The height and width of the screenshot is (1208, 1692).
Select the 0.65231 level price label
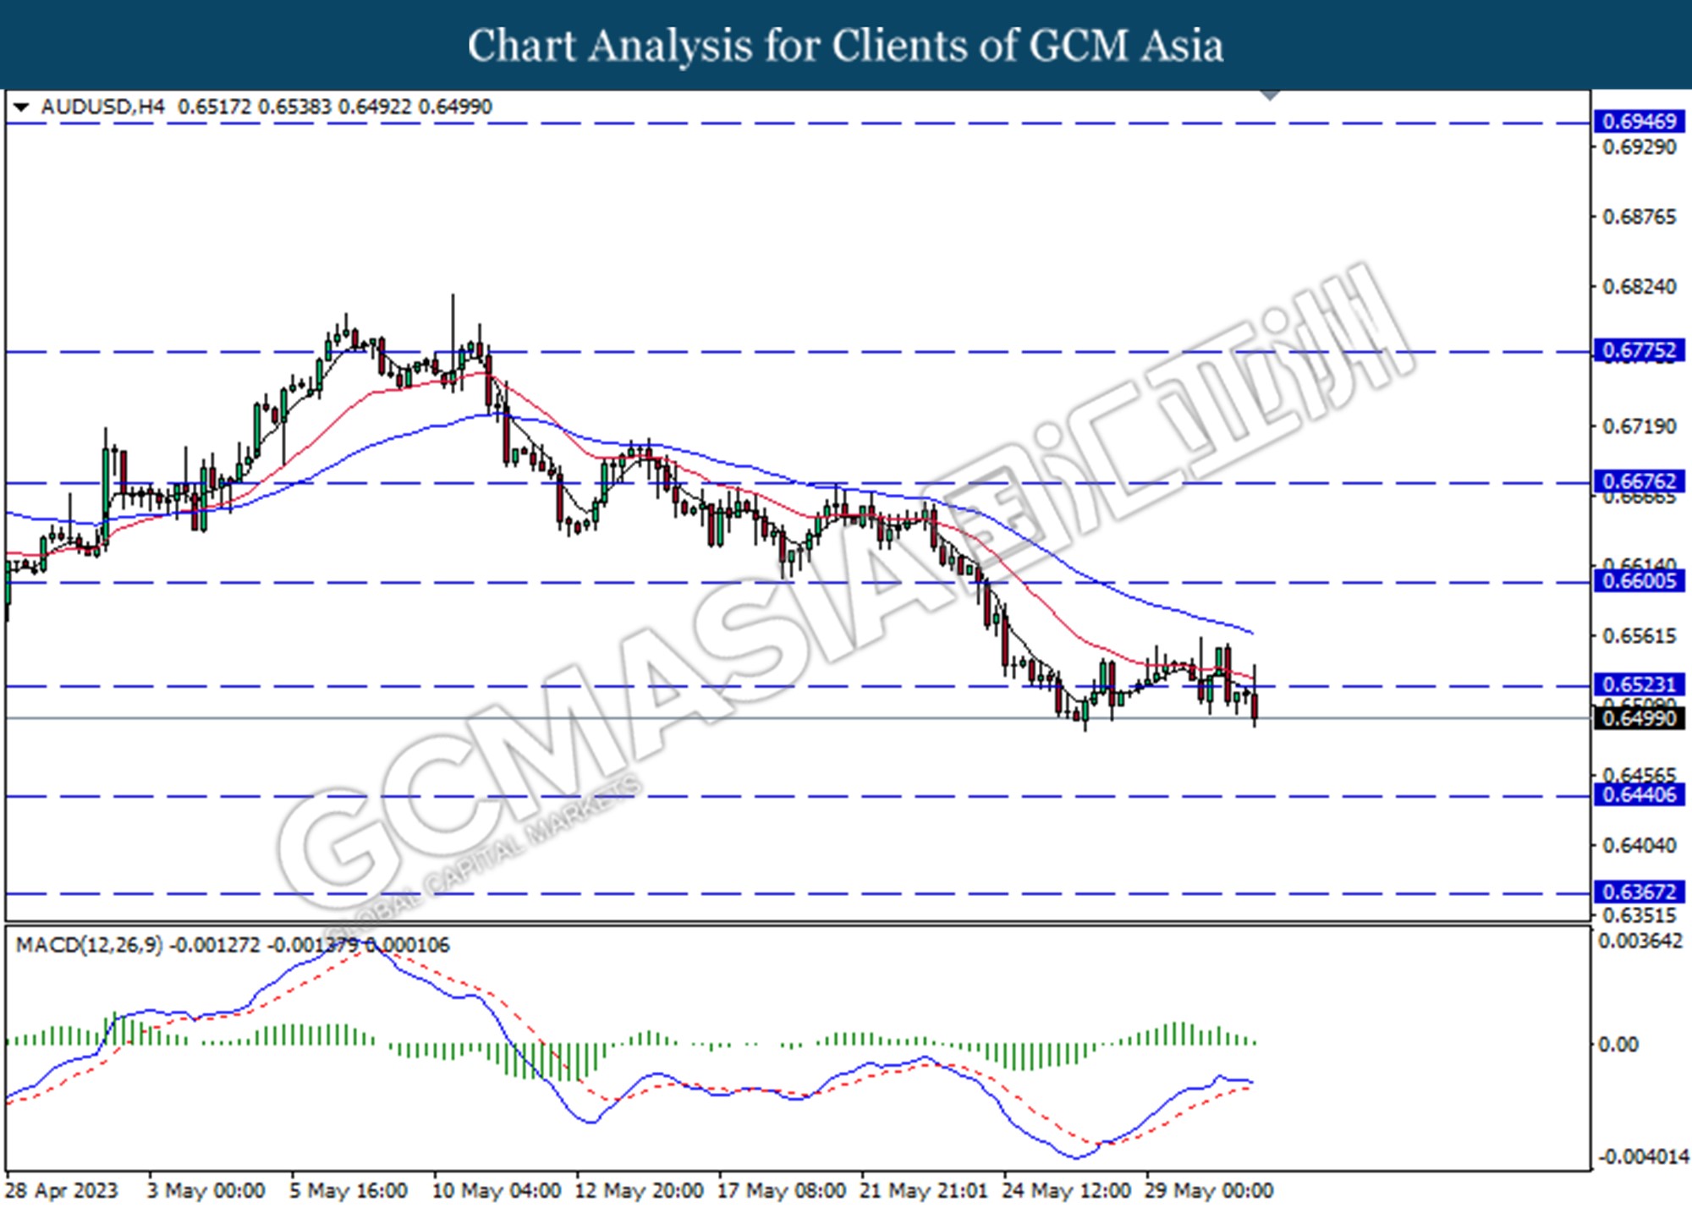pyautogui.click(x=1639, y=684)
